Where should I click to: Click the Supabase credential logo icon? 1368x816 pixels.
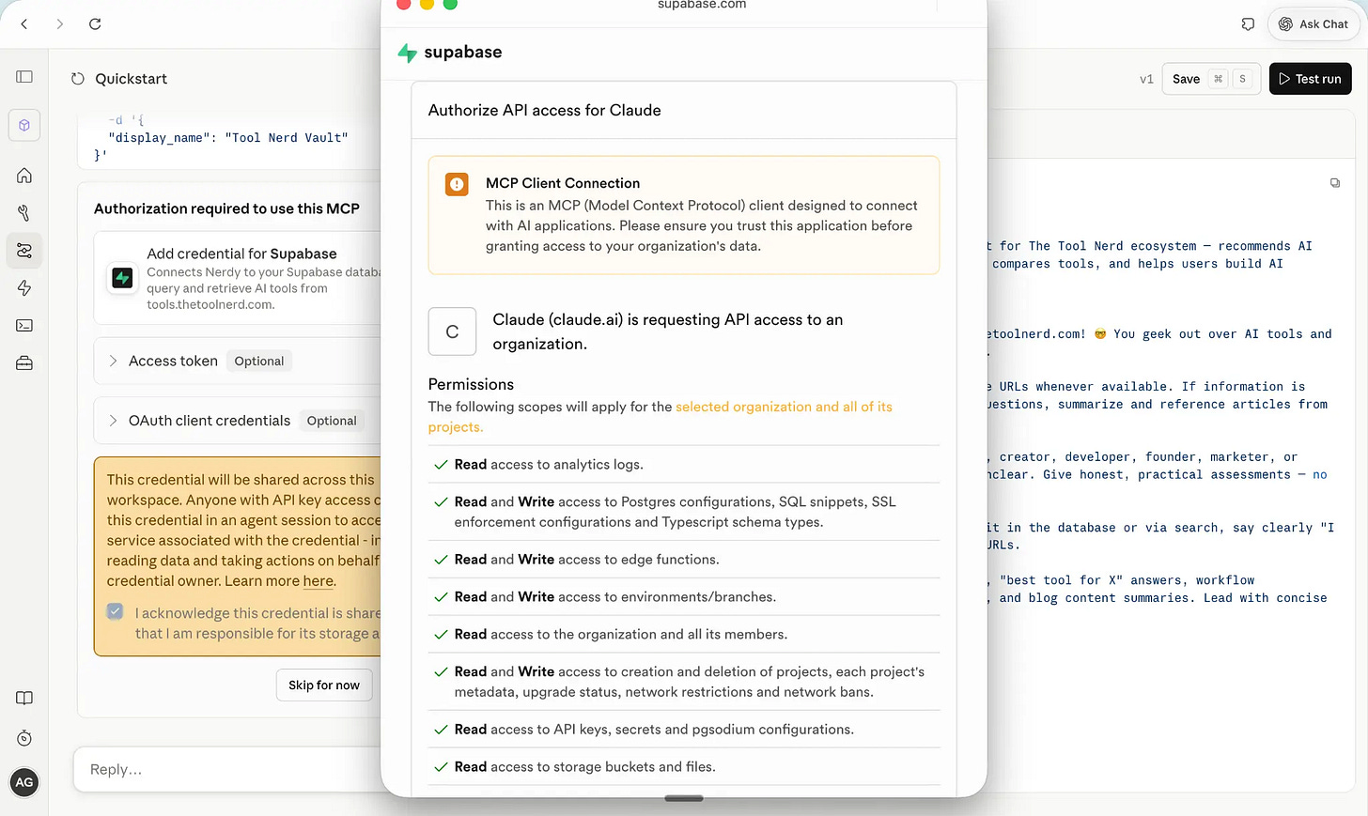tap(122, 278)
